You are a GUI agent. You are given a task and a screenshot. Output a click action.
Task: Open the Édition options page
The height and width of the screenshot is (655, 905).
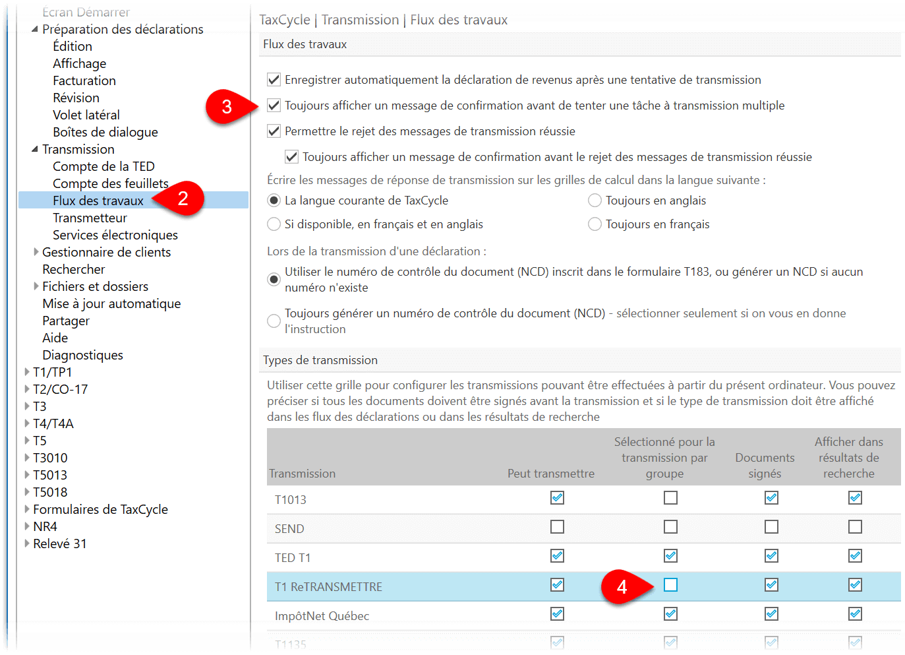click(x=73, y=46)
